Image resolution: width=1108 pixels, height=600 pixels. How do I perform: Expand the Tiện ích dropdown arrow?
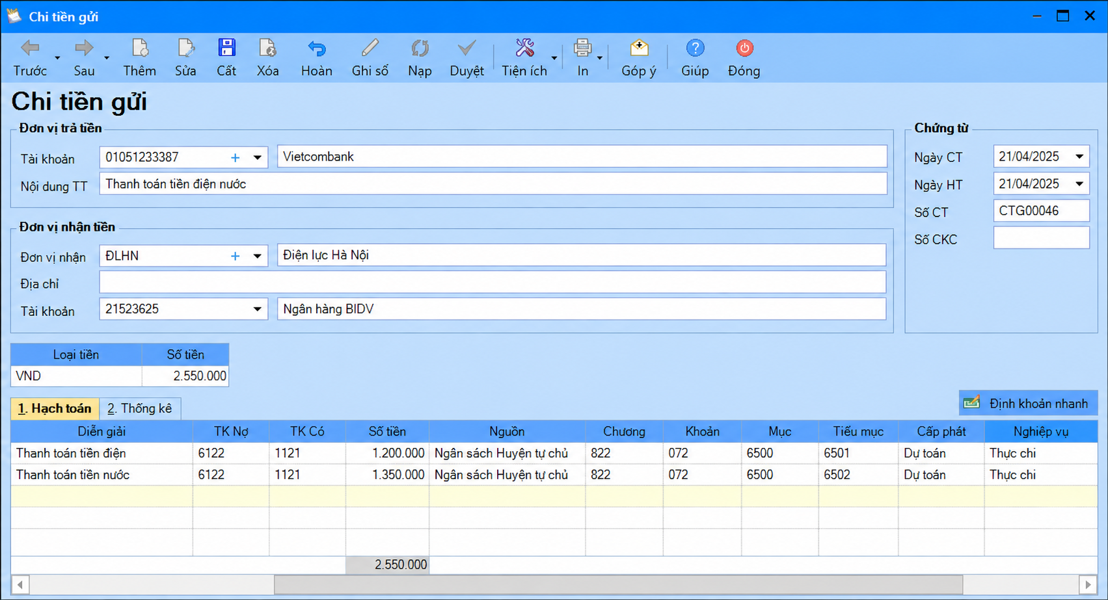(554, 58)
